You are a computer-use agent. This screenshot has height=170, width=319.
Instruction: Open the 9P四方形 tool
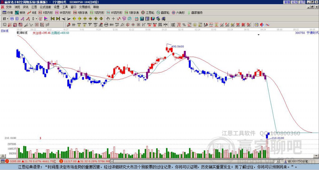coord(63,12)
